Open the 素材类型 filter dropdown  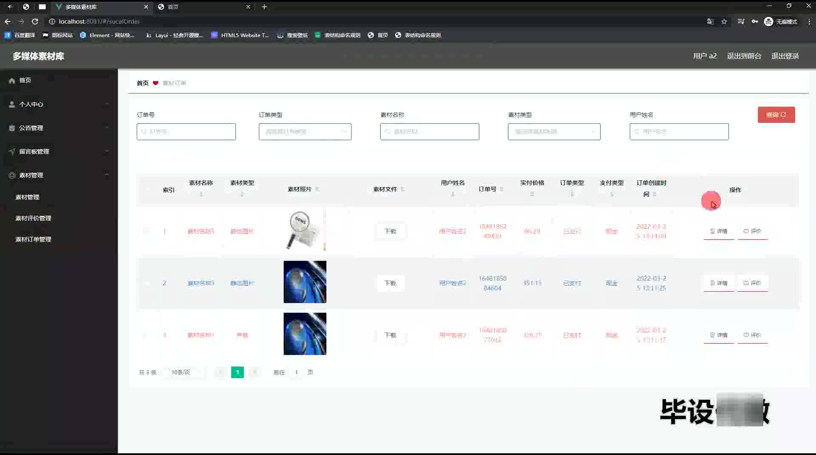click(x=554, y=132)
